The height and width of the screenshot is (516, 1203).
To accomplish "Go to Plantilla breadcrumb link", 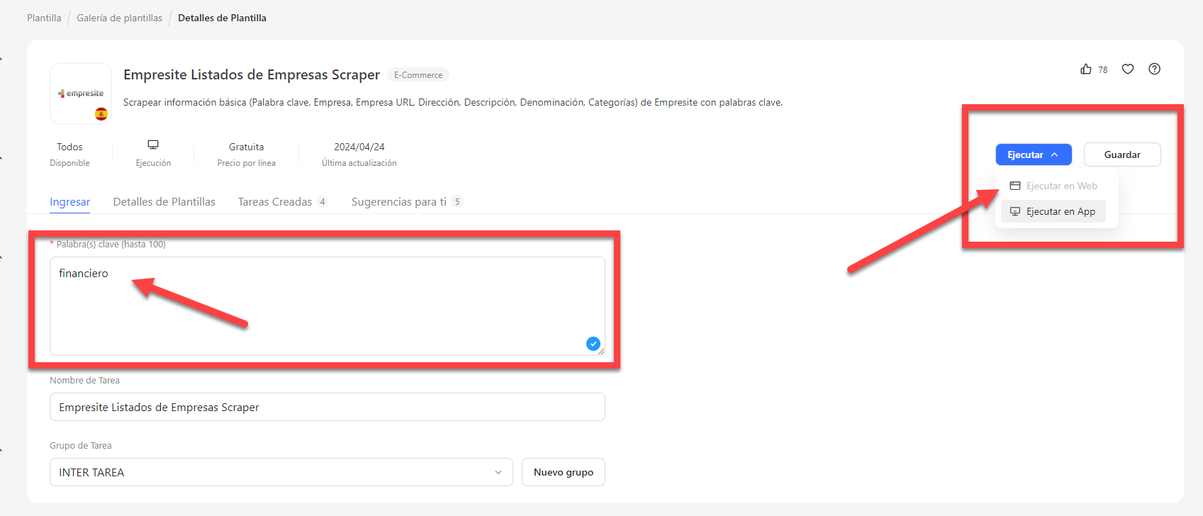I will tap(44, 18).
